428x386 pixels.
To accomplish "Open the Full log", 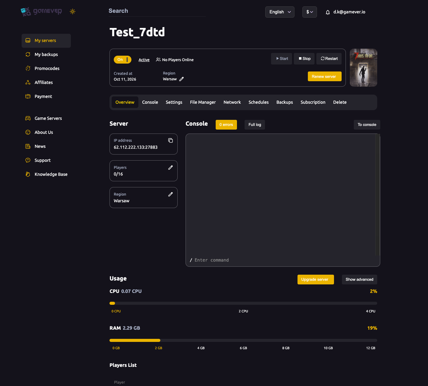I will tap(255, 125).
